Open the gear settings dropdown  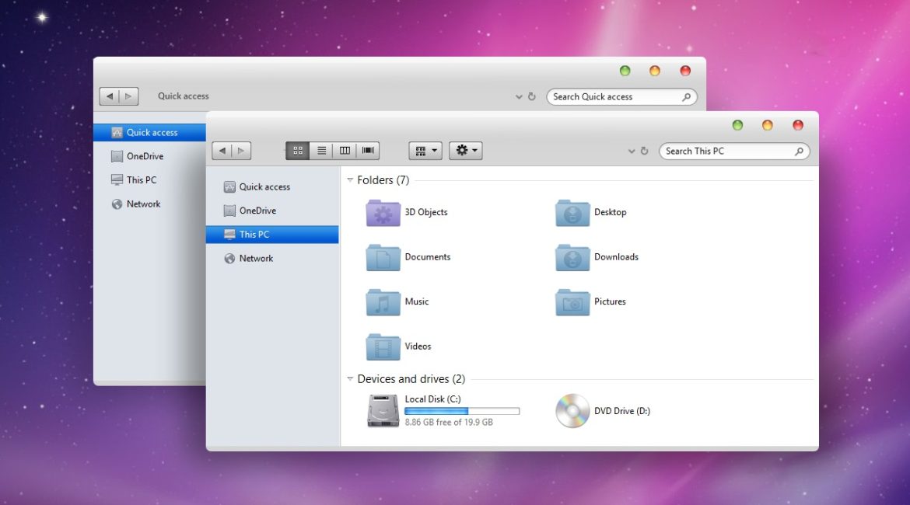pyautogui.click(x=466, y=151)
